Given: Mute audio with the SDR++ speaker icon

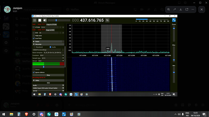Looking at the screenshot, I should pos(45,20).
